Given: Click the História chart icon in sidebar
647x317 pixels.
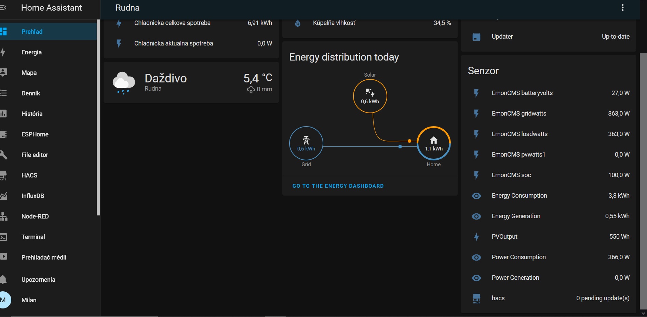Looking at the screenshot, I should (x=3, y=114).
